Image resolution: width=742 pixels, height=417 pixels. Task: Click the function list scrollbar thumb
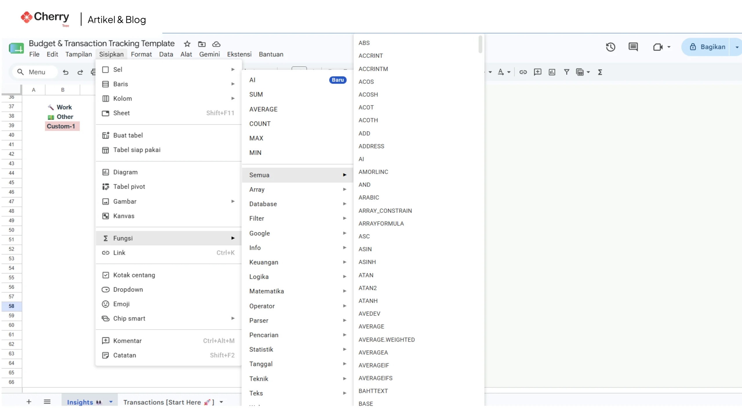[480, 44]
